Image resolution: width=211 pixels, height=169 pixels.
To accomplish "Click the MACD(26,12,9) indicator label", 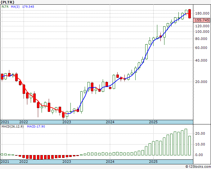I will 12,127.
